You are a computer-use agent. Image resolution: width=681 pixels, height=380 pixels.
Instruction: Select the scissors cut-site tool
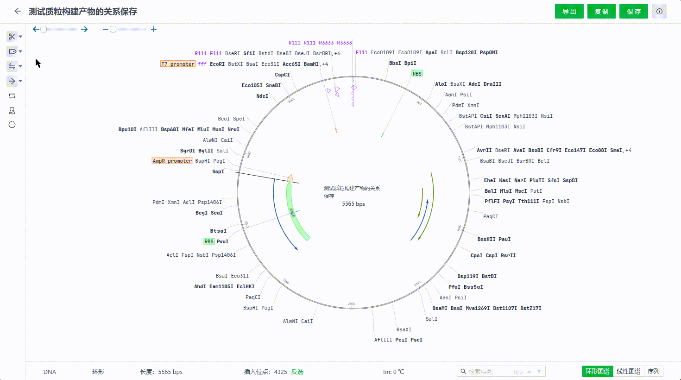(12, 37)
